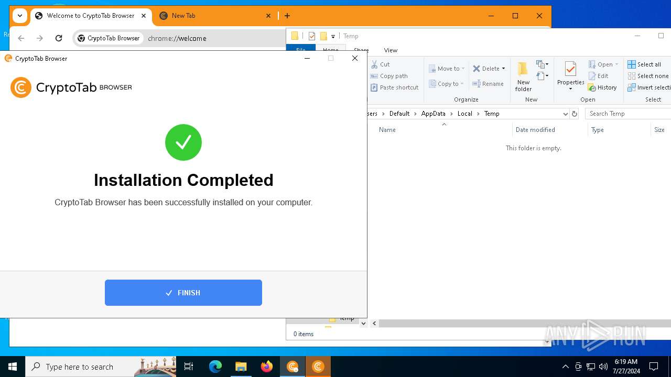Open the Share ribbon tab
The height and width of the screenshot is (377, 671).
coord(361,50)
